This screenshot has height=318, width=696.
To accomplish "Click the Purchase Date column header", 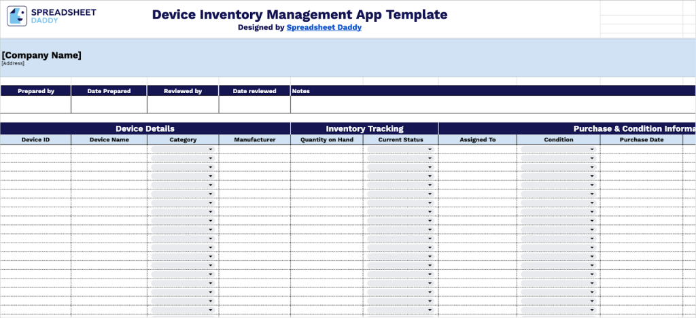I will point(641,140).
